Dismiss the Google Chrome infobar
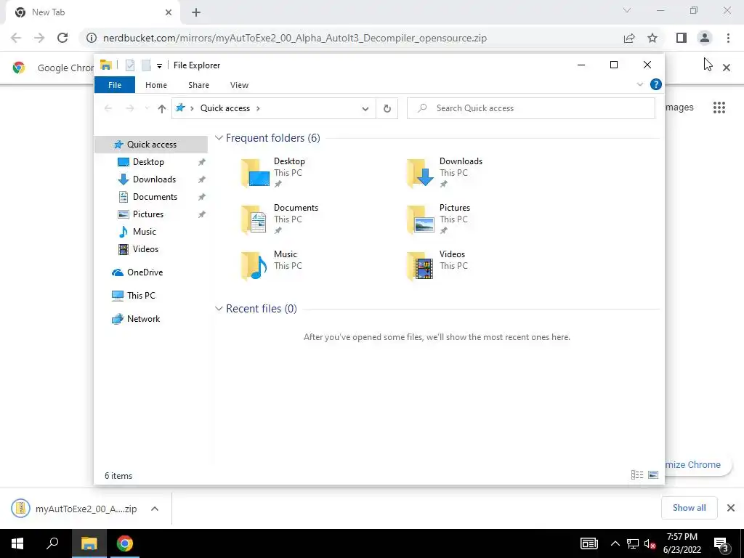This screenshot has width=744, height=558. (727, 68)
